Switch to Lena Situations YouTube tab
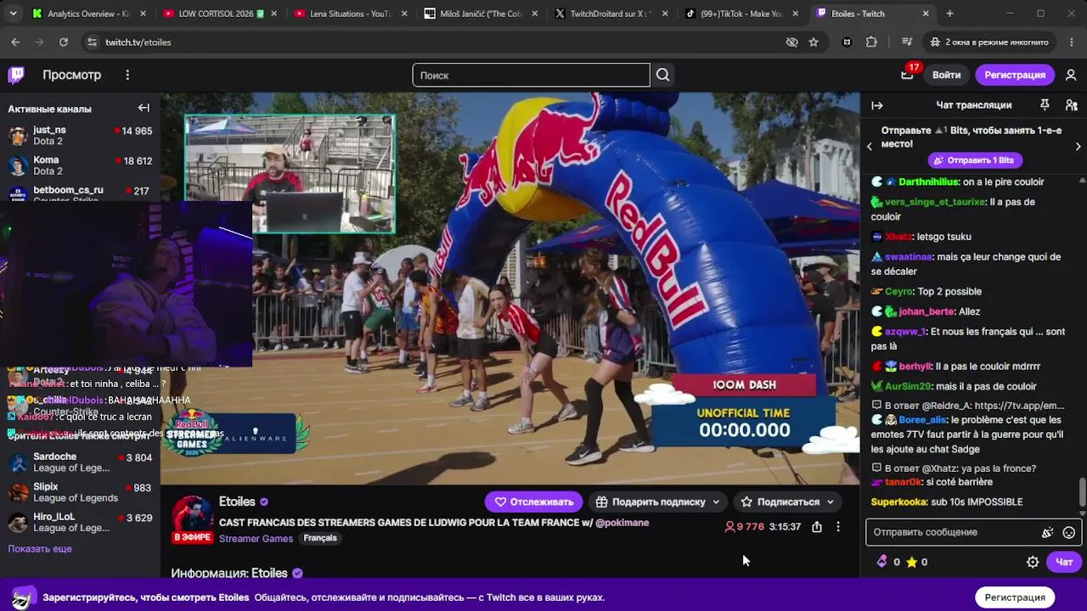 tap(350, 14)
